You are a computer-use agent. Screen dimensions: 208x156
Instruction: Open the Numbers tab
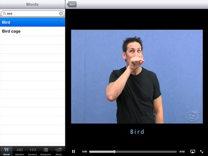(x=32, y=151)
